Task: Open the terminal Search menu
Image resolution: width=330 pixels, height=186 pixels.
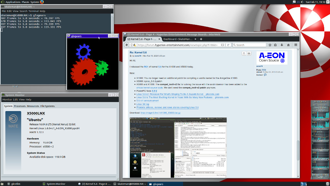Action: 23,11
